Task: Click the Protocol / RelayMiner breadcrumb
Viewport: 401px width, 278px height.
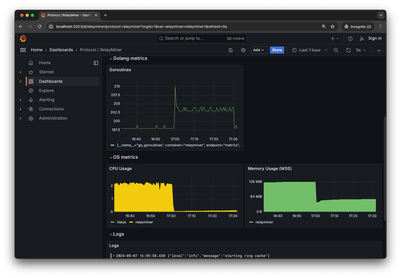Action: [x=101, y=50]
